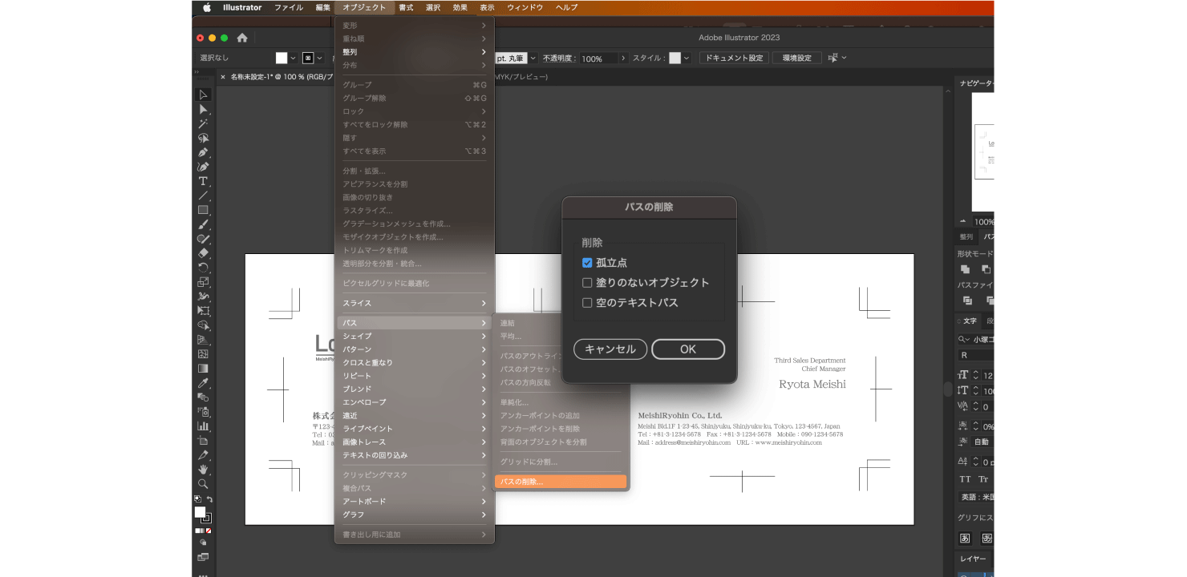Click the white fill swatch in control bar
The height and width of the screenshot is (577, 1187).
point(282,59)
